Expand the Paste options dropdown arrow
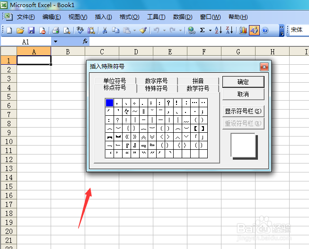309x249 pixels. [134, 31]
